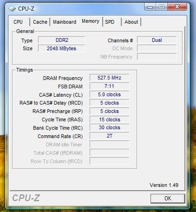Click the Channels # field Dual

(157, 40)
